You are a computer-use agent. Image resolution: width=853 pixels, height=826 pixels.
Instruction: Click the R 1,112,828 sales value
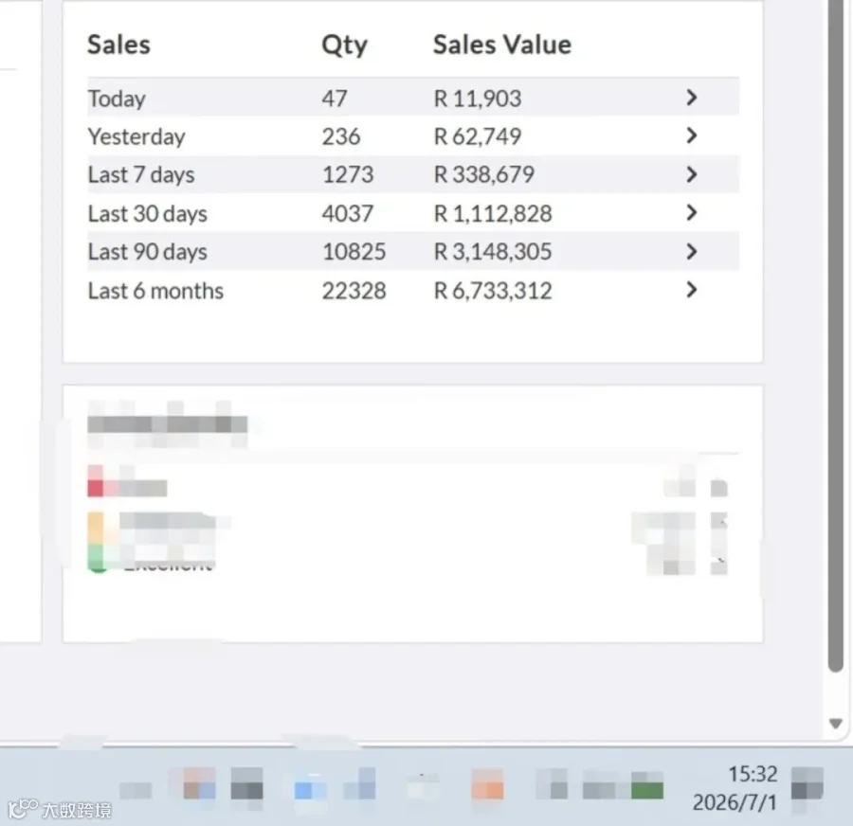pos(493,214)
